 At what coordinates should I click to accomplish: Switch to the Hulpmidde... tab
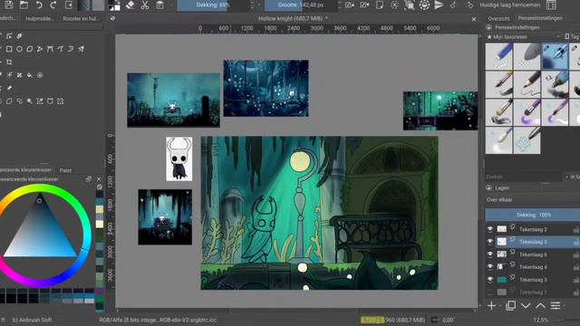click(40, 18)
